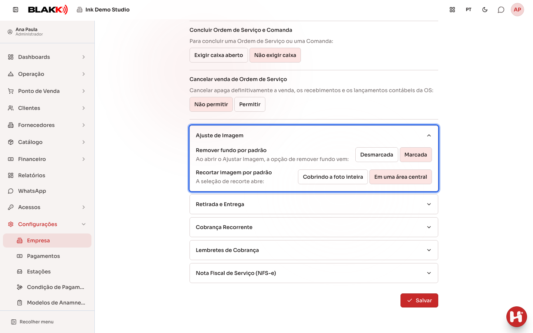Viewport: 533px width, 333px height.
Task: Click the Dashboards grid icon in sidebar
Action: point(11,57)
